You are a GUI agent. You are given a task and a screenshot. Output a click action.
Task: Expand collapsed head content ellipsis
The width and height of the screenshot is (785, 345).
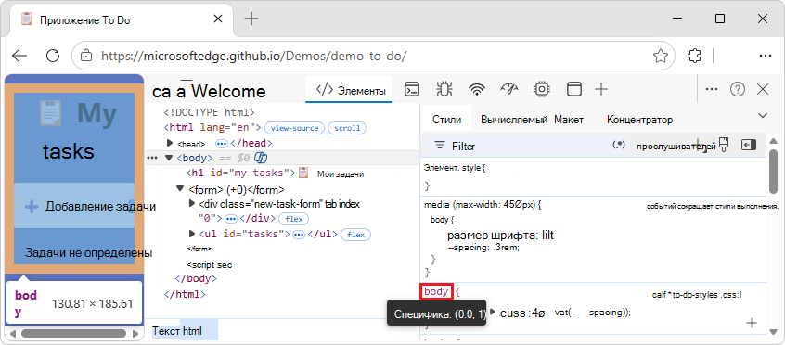tap(221, 144)
